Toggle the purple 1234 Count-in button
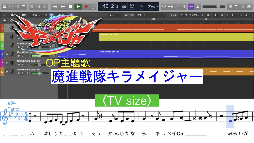This screenshot has height=143, width=254. click(191, 6)
